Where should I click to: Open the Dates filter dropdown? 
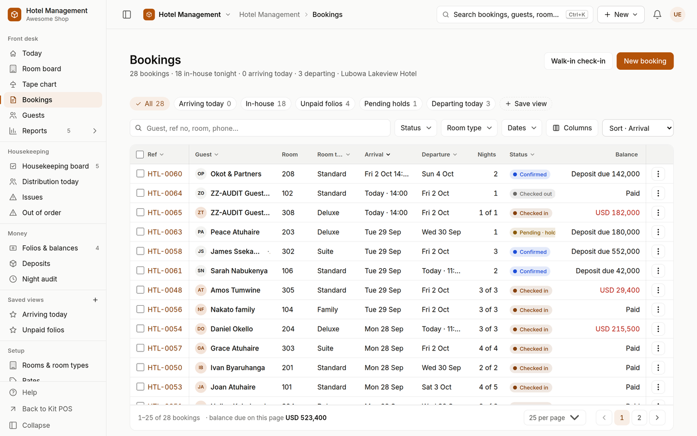tap(522, 128)
